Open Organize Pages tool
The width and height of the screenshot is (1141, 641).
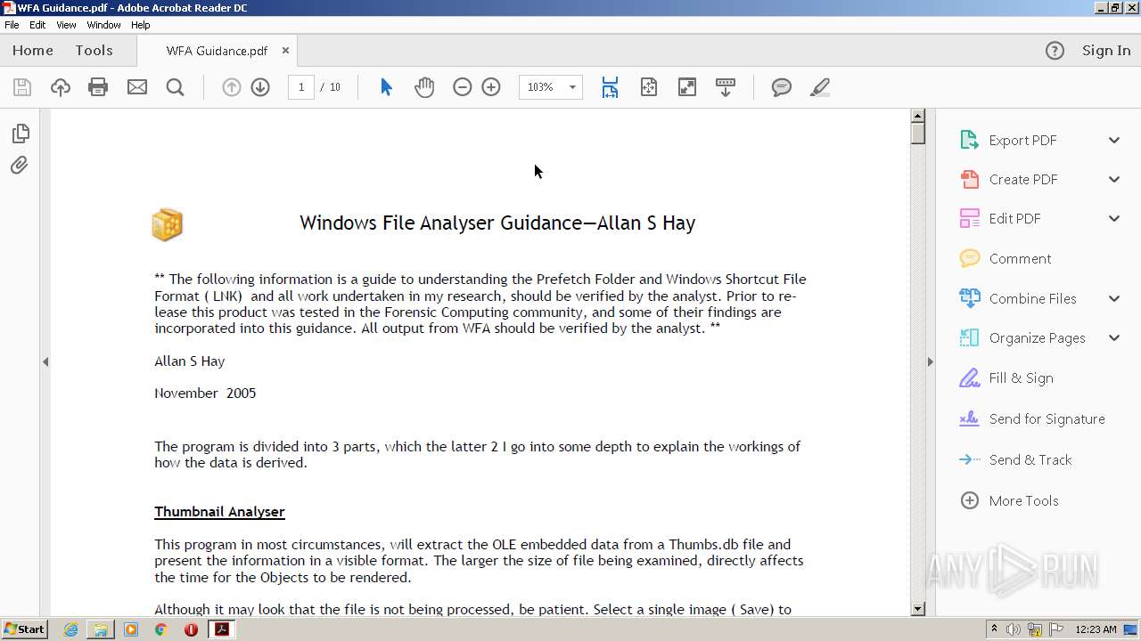[1037, 338]
